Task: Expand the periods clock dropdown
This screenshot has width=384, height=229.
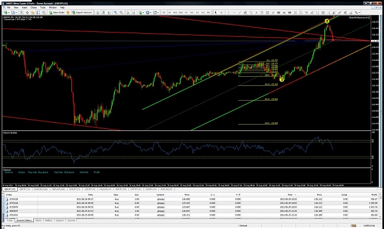Action: [x=151, y=12]
